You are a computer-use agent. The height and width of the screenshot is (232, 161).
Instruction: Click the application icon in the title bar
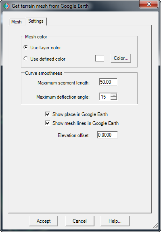(6, 6)
